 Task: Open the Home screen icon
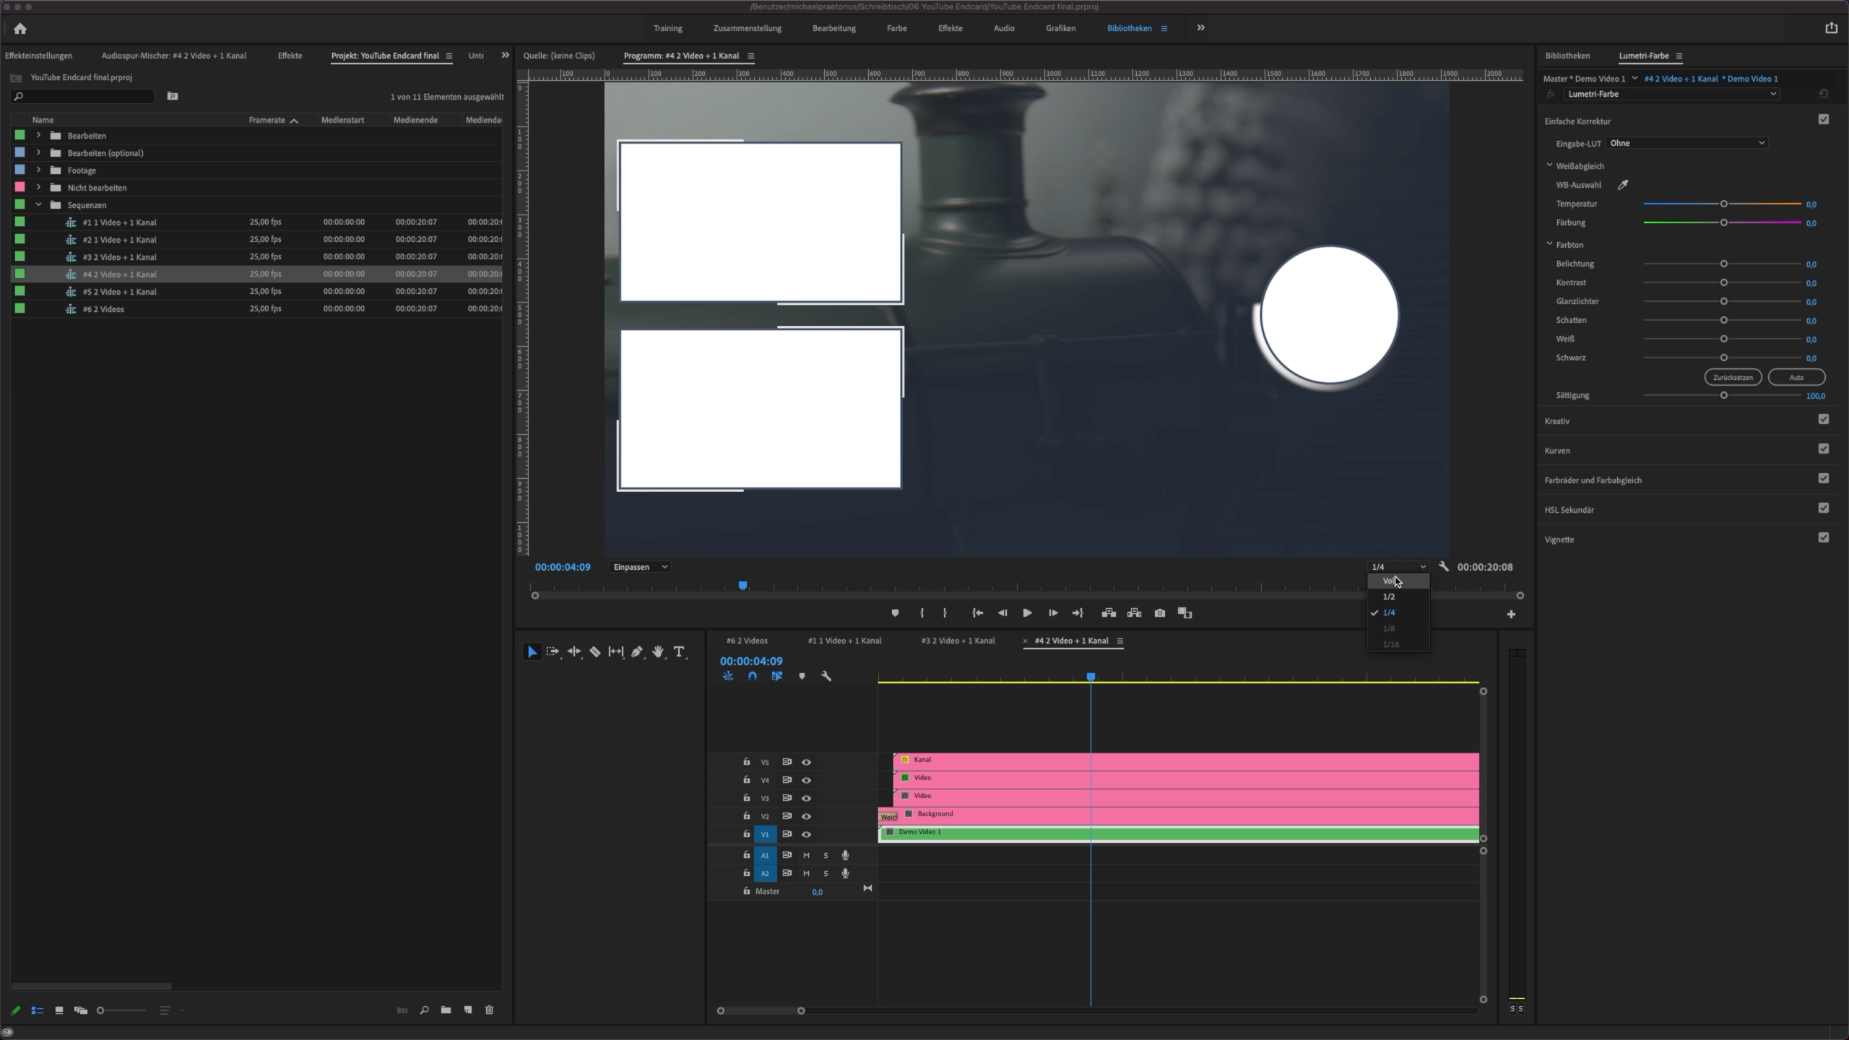click(x=20, y=29)
